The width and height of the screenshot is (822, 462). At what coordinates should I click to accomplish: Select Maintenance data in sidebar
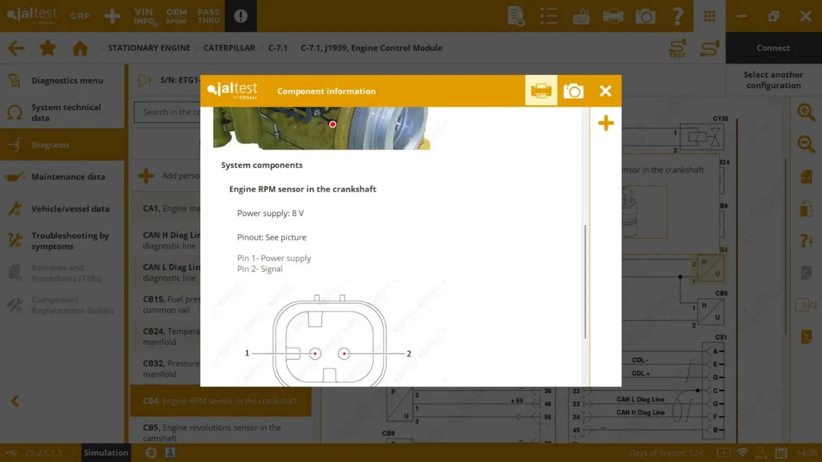68,177
